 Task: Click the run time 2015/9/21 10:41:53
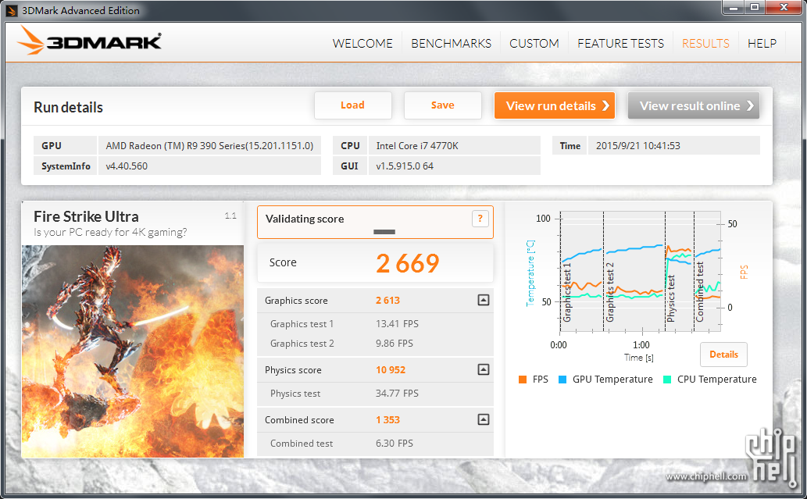[x=638, y=145]
